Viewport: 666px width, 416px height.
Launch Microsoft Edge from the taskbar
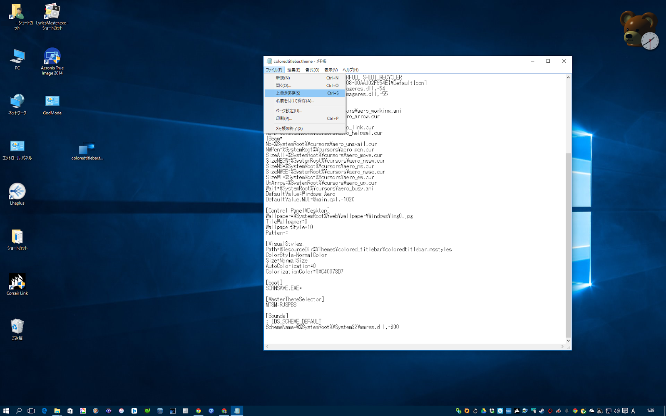tap(44, 411)
